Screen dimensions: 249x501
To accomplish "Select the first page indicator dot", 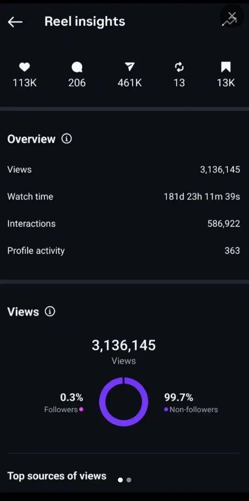I will click(120, 480).
